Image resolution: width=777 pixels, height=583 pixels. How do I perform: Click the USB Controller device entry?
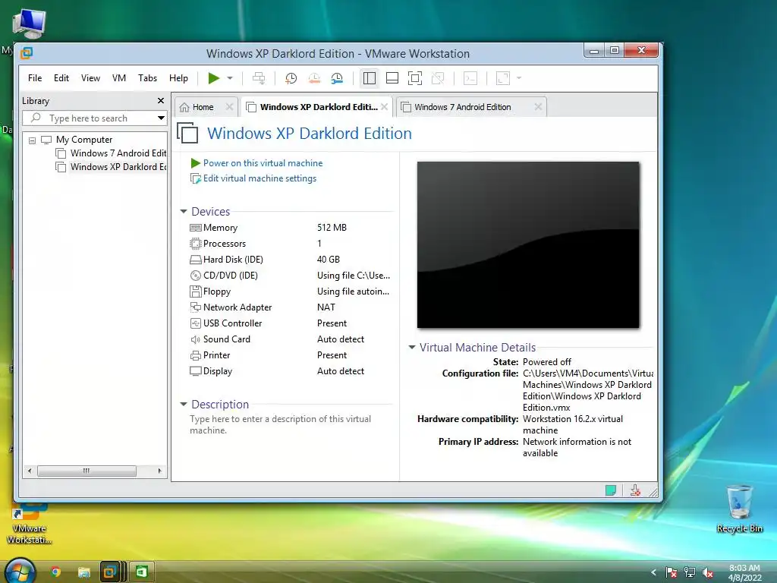(232, 323)
